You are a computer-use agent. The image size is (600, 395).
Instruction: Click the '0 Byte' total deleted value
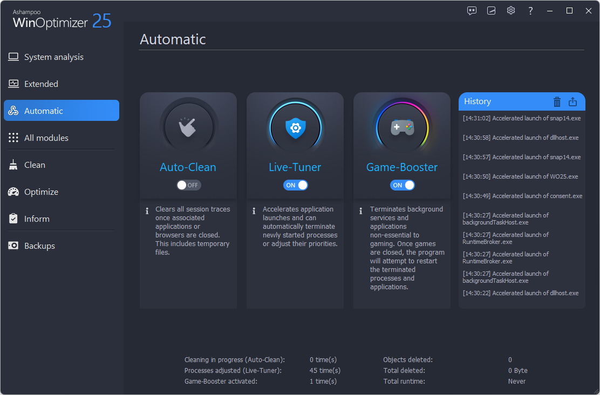coord(518,371)
